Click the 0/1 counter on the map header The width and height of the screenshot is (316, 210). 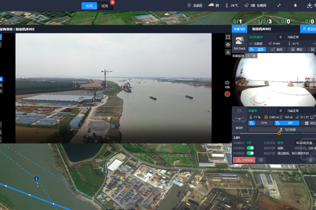(x=237, y=21)
